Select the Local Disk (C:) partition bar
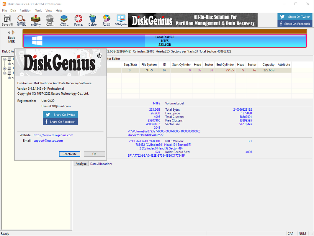This screenshot has height=236, width=314. [x=165, y=41]
